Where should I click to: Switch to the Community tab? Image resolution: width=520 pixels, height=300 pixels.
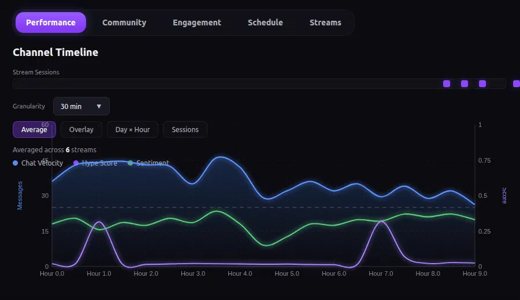(x=124, y=22)
